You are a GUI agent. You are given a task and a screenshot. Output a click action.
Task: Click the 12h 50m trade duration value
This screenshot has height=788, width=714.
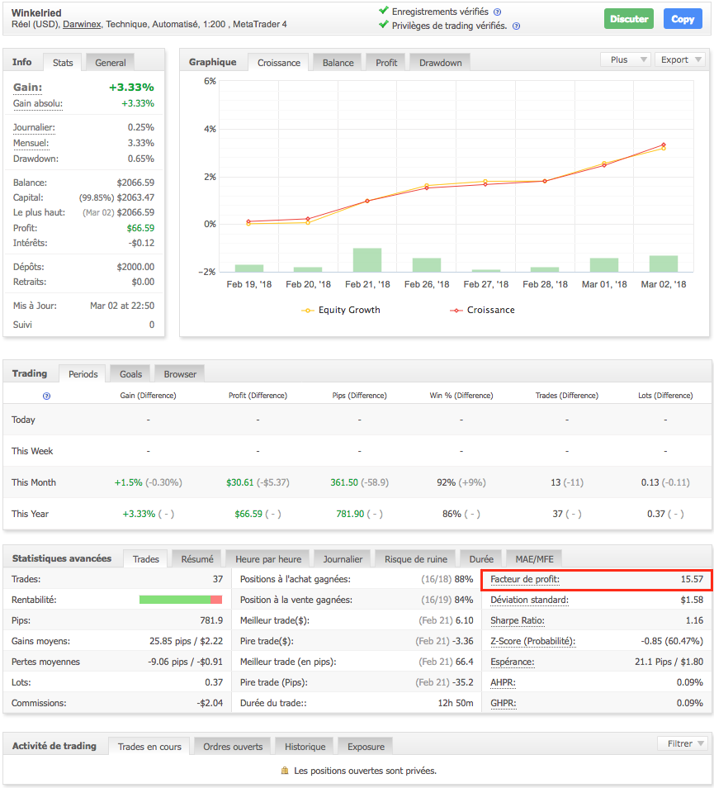(456, 703)
